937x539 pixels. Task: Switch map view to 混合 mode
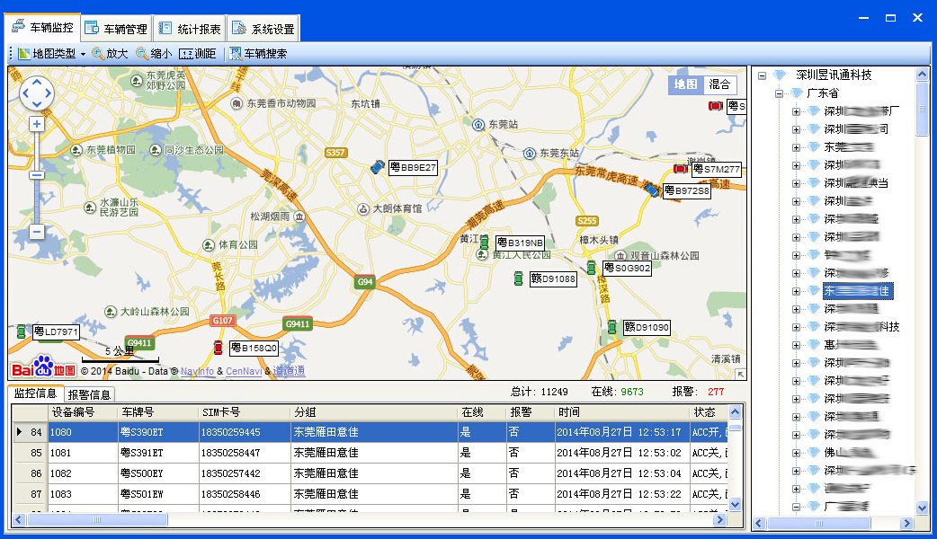(x=719, y=84)
